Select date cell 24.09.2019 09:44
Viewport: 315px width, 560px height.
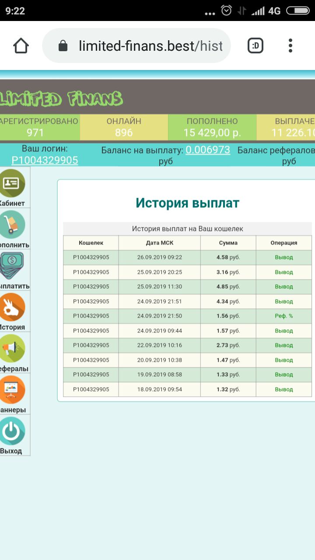coord(160,331)
